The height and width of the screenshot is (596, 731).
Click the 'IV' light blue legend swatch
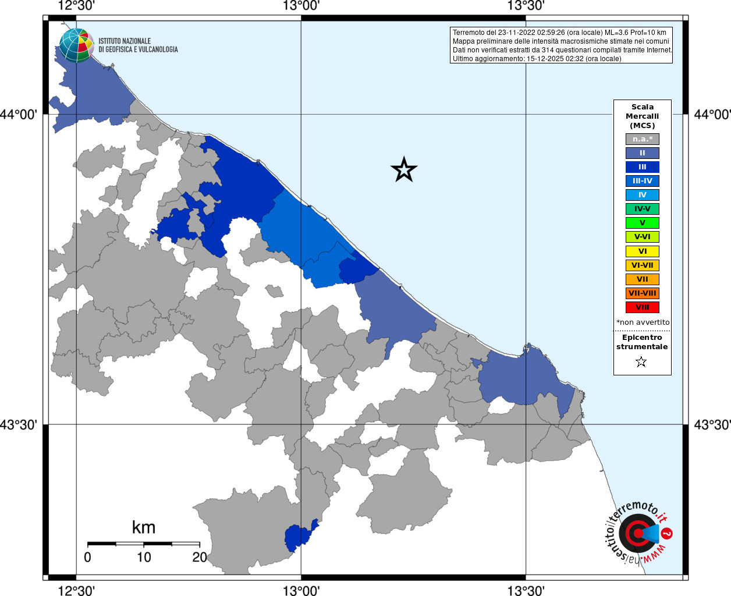[x=642, y=195]
